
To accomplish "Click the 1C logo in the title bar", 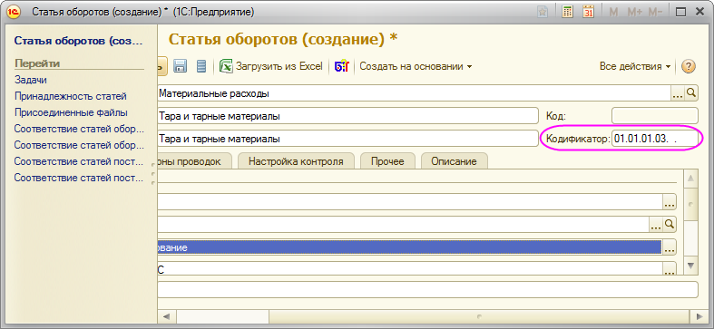I will click(15, 13).
